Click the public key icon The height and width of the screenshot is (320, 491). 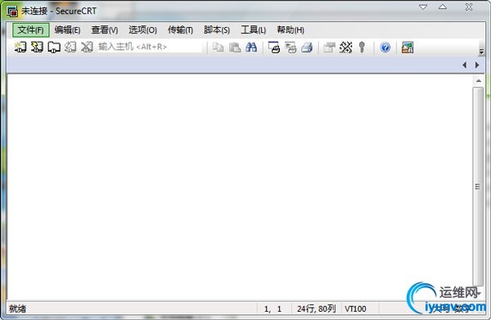coord(362,47)
